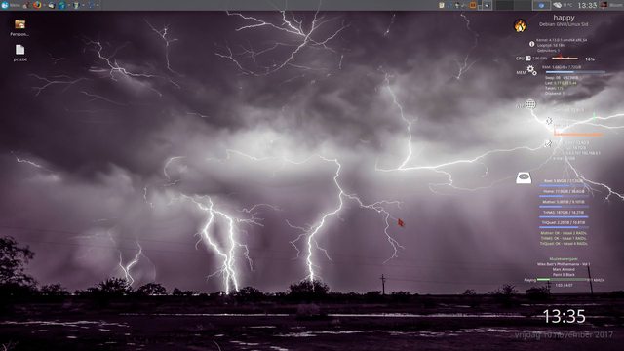
Task: Open the user menu at panel end
Action: point(611,5)
